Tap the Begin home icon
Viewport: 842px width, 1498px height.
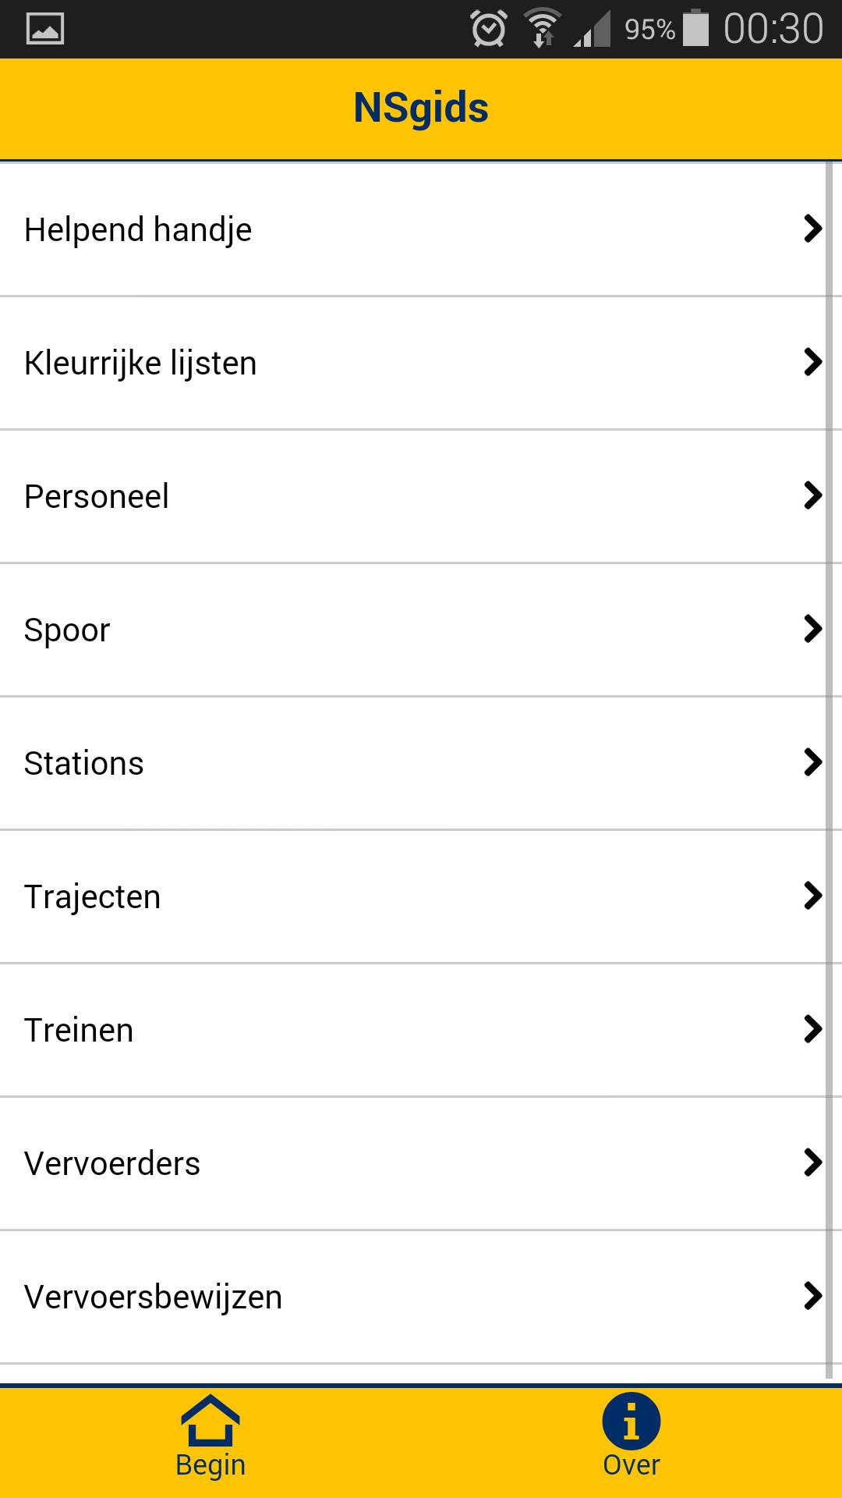(210, 1422)
